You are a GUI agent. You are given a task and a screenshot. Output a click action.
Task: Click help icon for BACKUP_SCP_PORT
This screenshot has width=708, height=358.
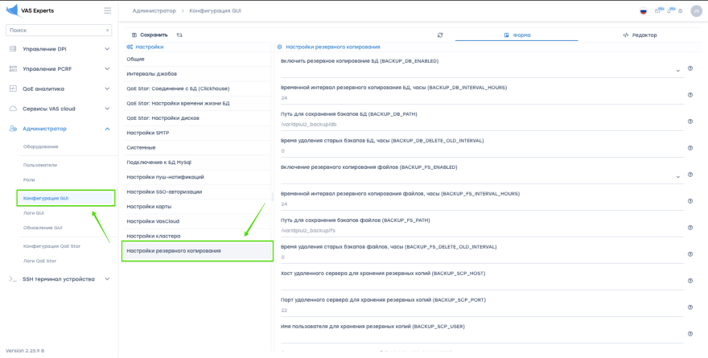click(690, 307)
